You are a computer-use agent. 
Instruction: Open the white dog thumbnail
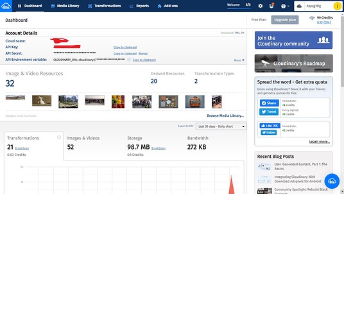coord(42,101)
